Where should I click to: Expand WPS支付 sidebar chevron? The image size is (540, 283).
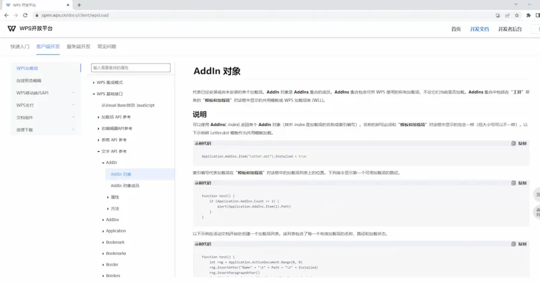(x=73, y=105)
